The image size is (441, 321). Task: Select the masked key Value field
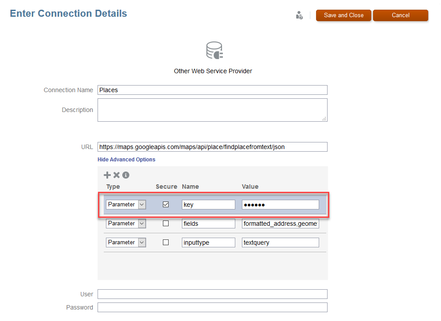(280, 205)
